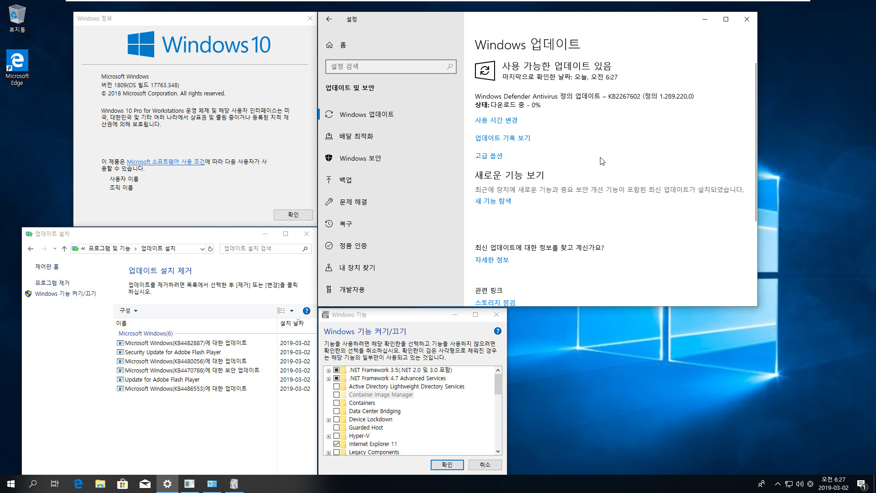Open taskbar search magnifier
Image resolution: width=876 pixels, height=493 pixels.
coord(33,484)
